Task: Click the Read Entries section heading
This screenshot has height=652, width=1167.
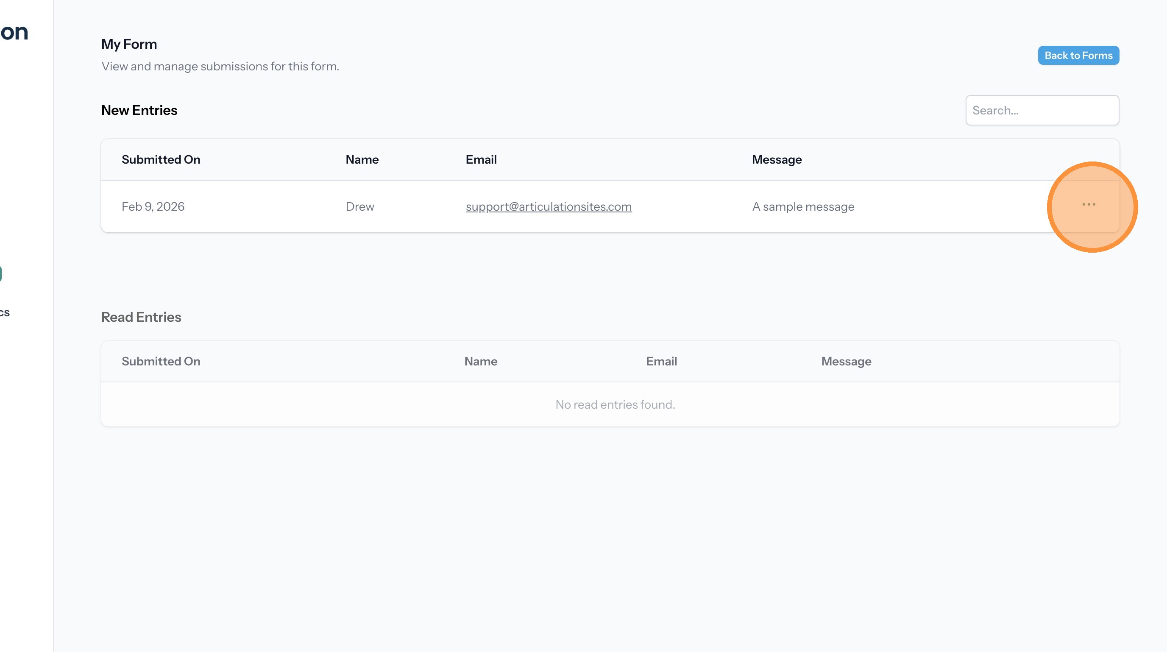Action: [141, 317]
